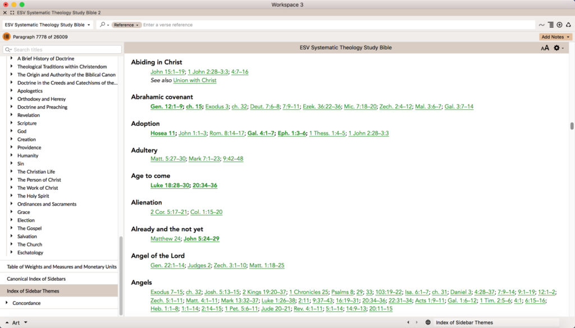Open the Canonical Index of Sidebars section

pyautogui.click(x=36, y=278)
